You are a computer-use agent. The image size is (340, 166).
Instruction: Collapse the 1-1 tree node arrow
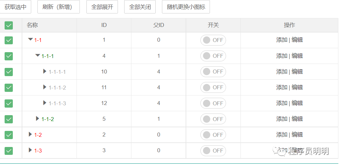pyautogui.click(x=31, y=39)
